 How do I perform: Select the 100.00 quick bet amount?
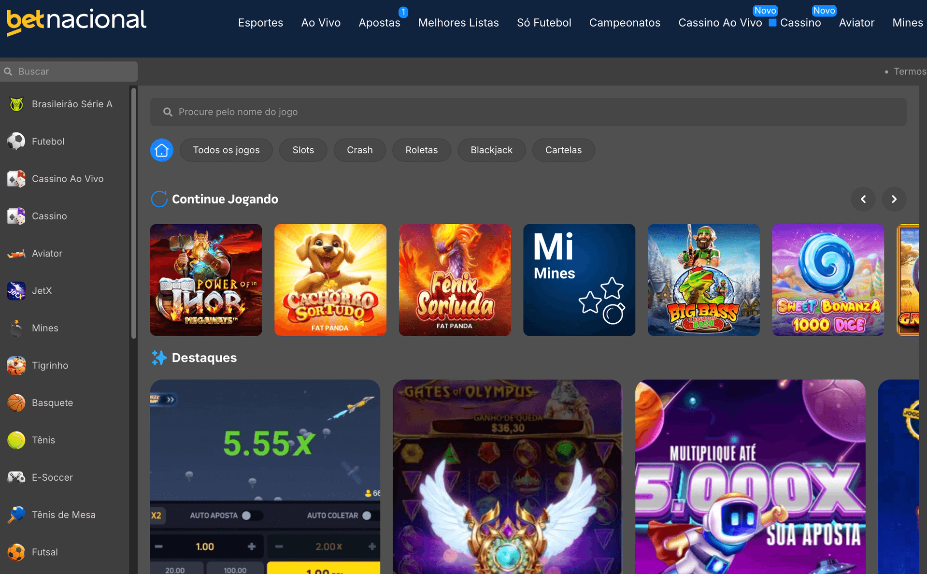[235, 569]
